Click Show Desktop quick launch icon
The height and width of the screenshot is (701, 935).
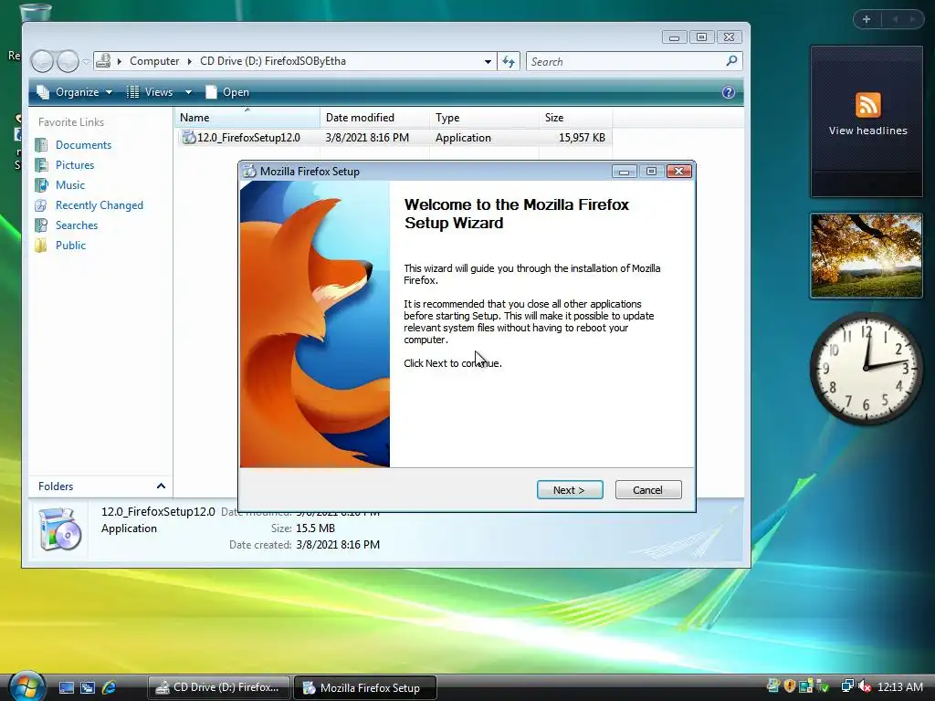66,687
